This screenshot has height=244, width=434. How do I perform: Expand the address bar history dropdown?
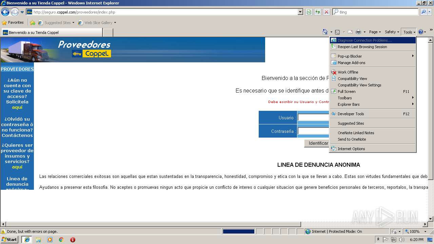click(300, 12)
